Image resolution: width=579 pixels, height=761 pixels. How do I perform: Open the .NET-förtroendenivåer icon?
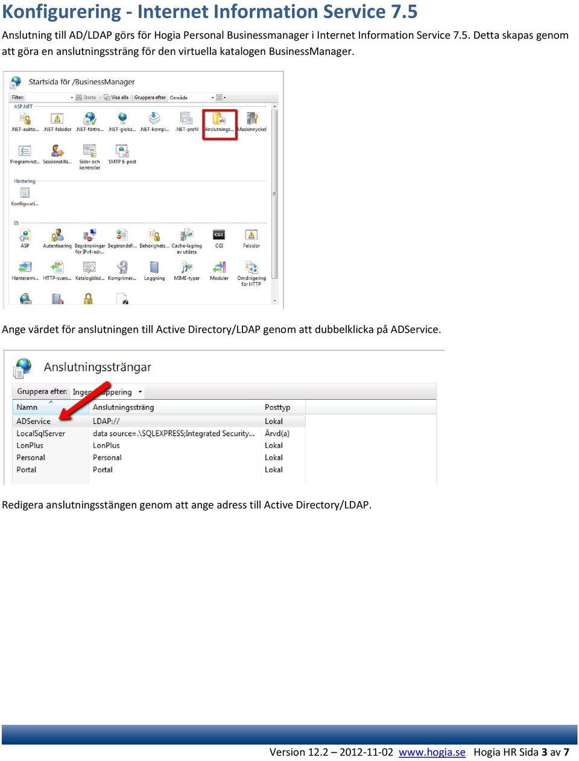(x=90, y=122)
